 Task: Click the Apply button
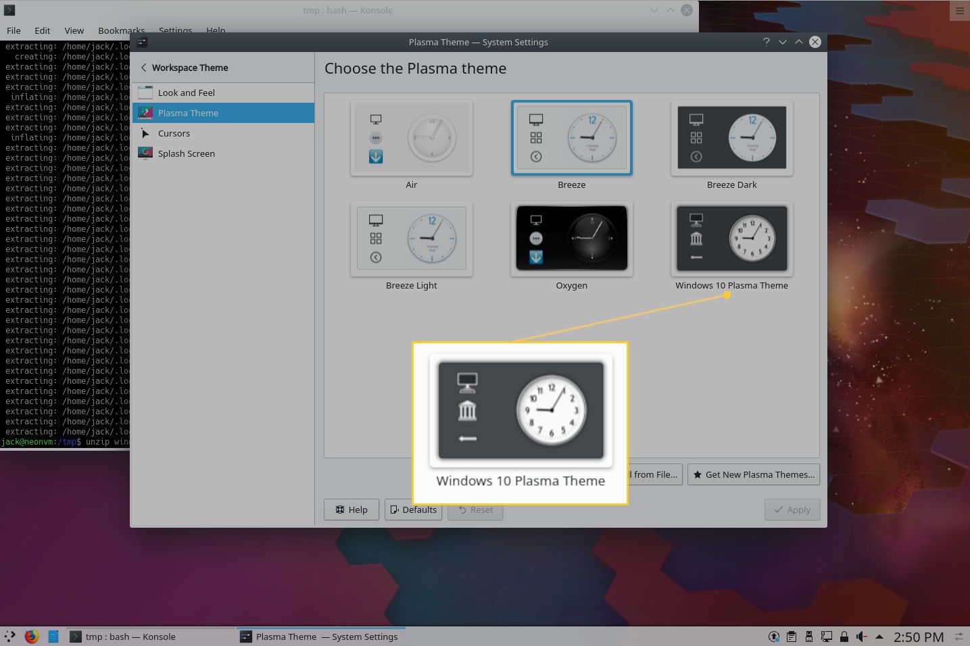point(792,510)
